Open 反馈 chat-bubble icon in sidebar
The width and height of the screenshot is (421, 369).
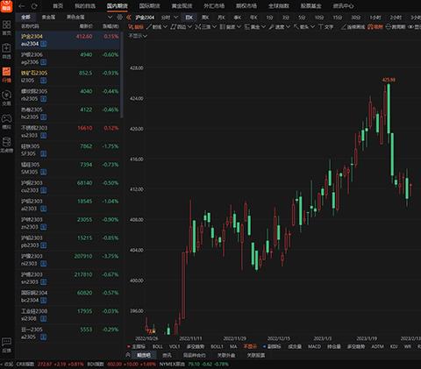[6, 342]
